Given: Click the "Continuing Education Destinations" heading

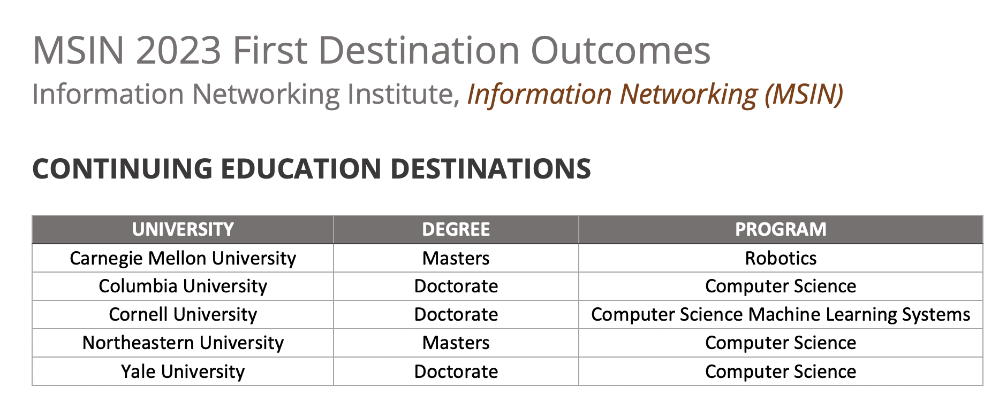Looking at the screenshot, I should pos(312,169).
